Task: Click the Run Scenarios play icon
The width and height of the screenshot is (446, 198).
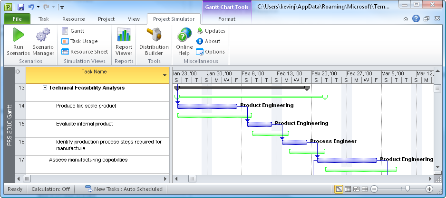Action: (x=18, y=35)
